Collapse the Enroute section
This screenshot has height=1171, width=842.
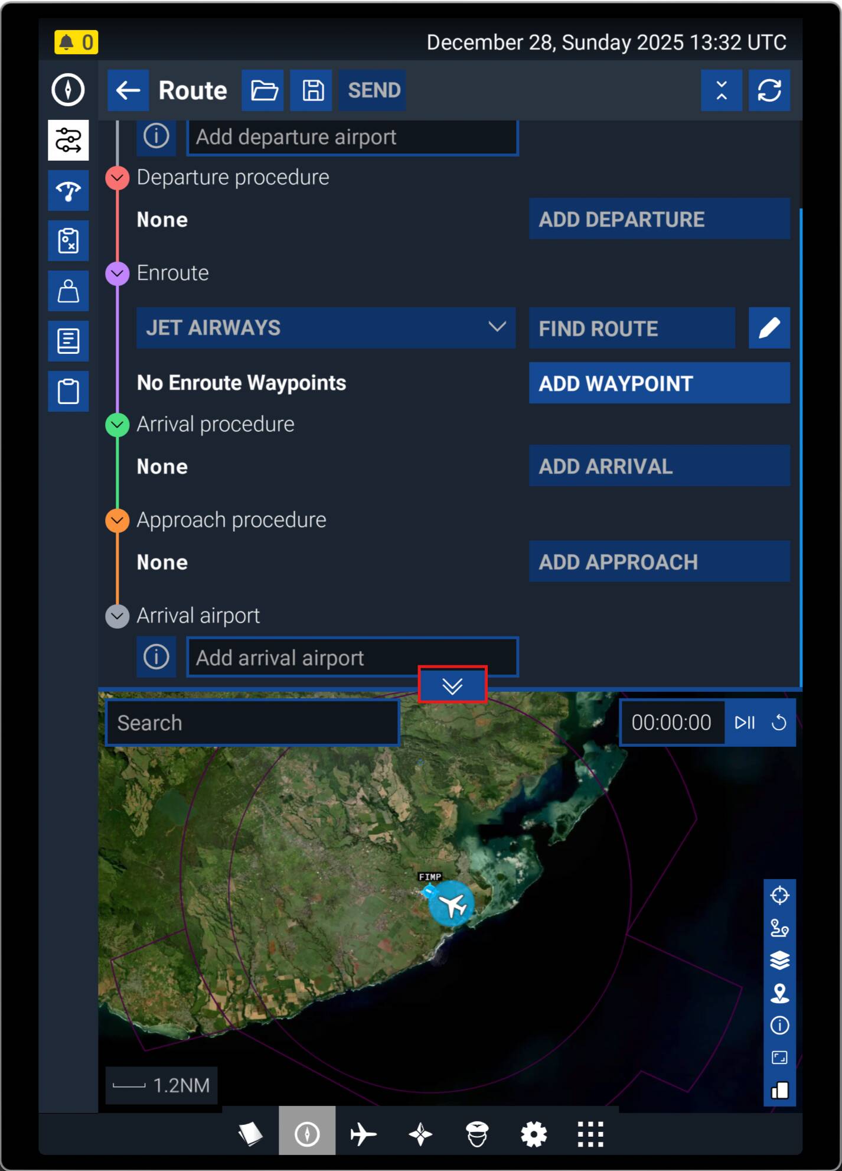point(118,273)
